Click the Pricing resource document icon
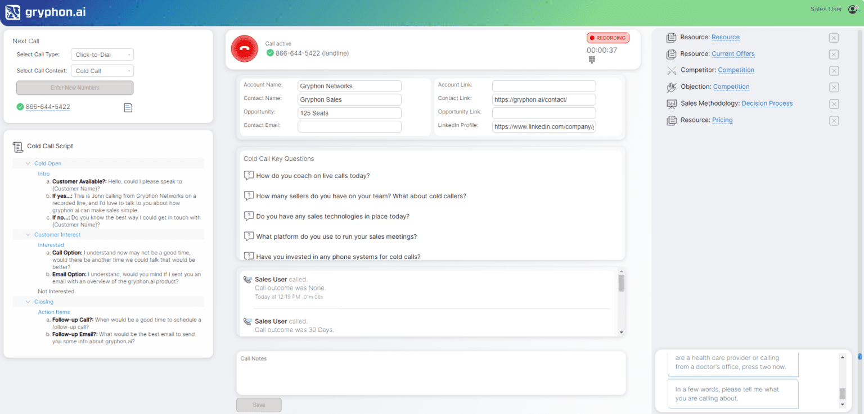Screen dimensions: 864x414 coord(671,120)
